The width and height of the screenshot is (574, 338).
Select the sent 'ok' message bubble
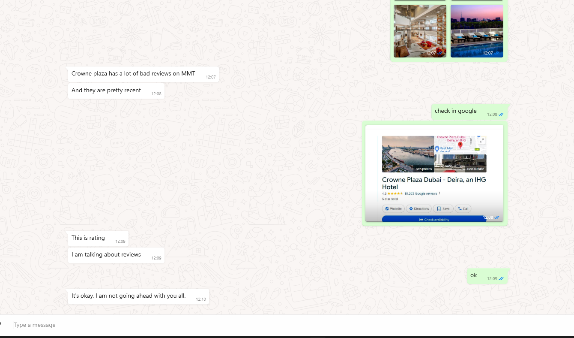[487, 276]
